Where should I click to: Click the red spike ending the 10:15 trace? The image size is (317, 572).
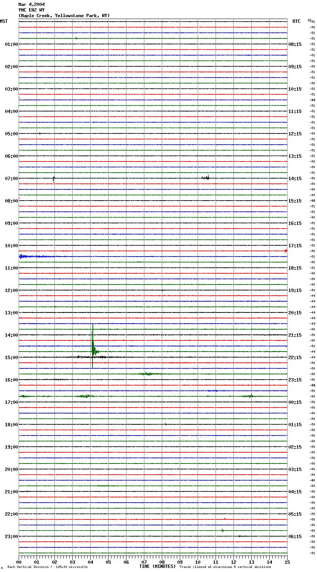pos(286,251)
